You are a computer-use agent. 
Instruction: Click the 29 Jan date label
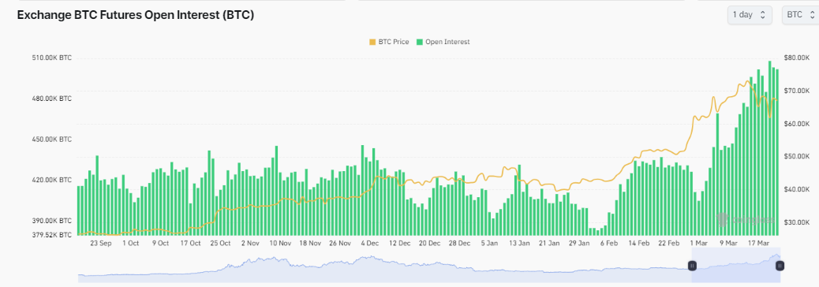click(579, 243)
